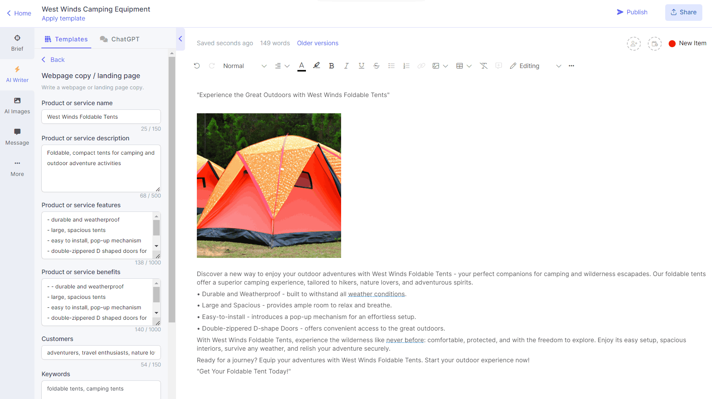The image size is (712, 399).
Task: Click the document headline text
Action: [x=293, y=95]
